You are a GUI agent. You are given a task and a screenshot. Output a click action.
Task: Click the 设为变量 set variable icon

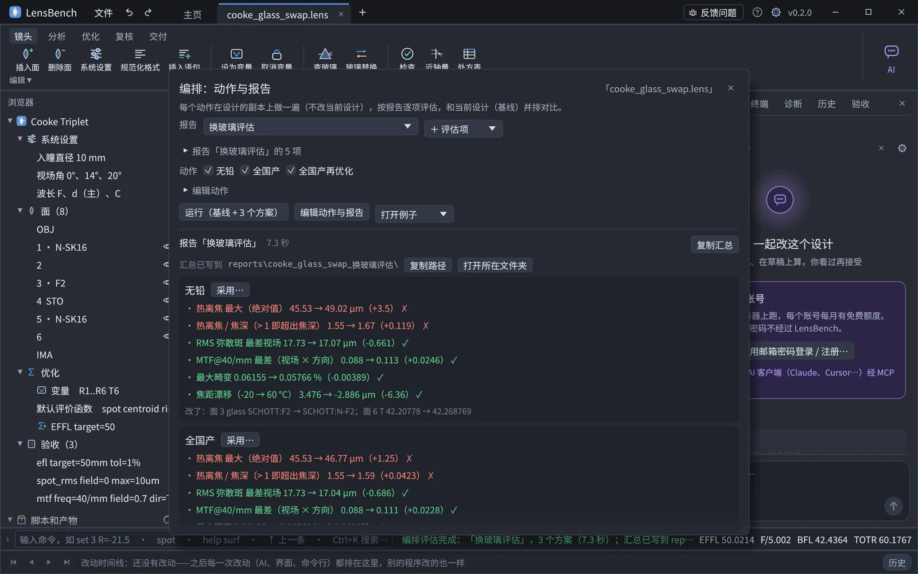point(236,54)
